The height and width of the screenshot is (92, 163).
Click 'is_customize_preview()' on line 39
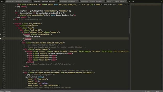(47, 13)
